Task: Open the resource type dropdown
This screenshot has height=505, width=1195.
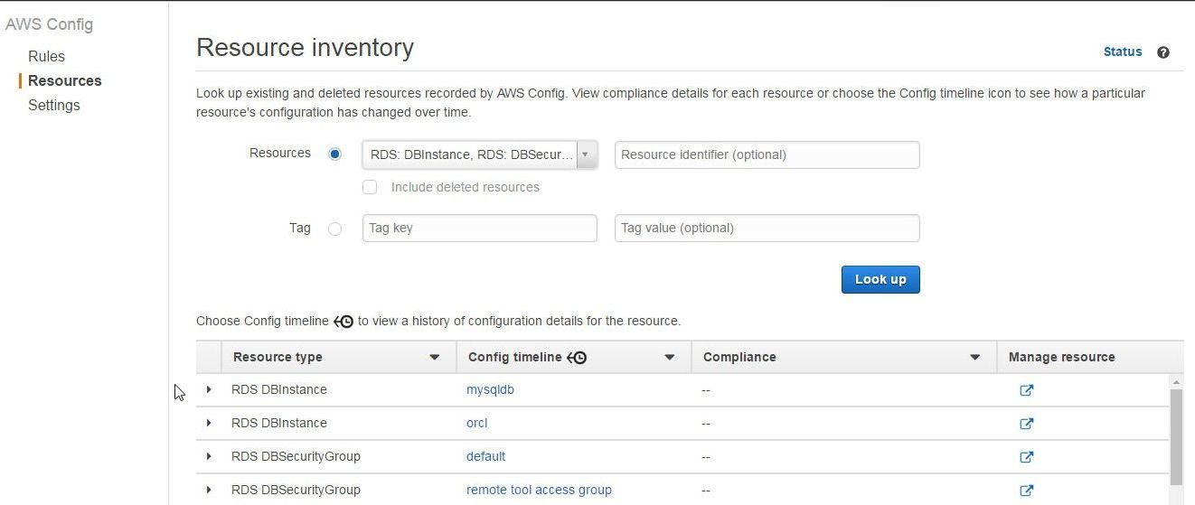Action: click(479, 154)
